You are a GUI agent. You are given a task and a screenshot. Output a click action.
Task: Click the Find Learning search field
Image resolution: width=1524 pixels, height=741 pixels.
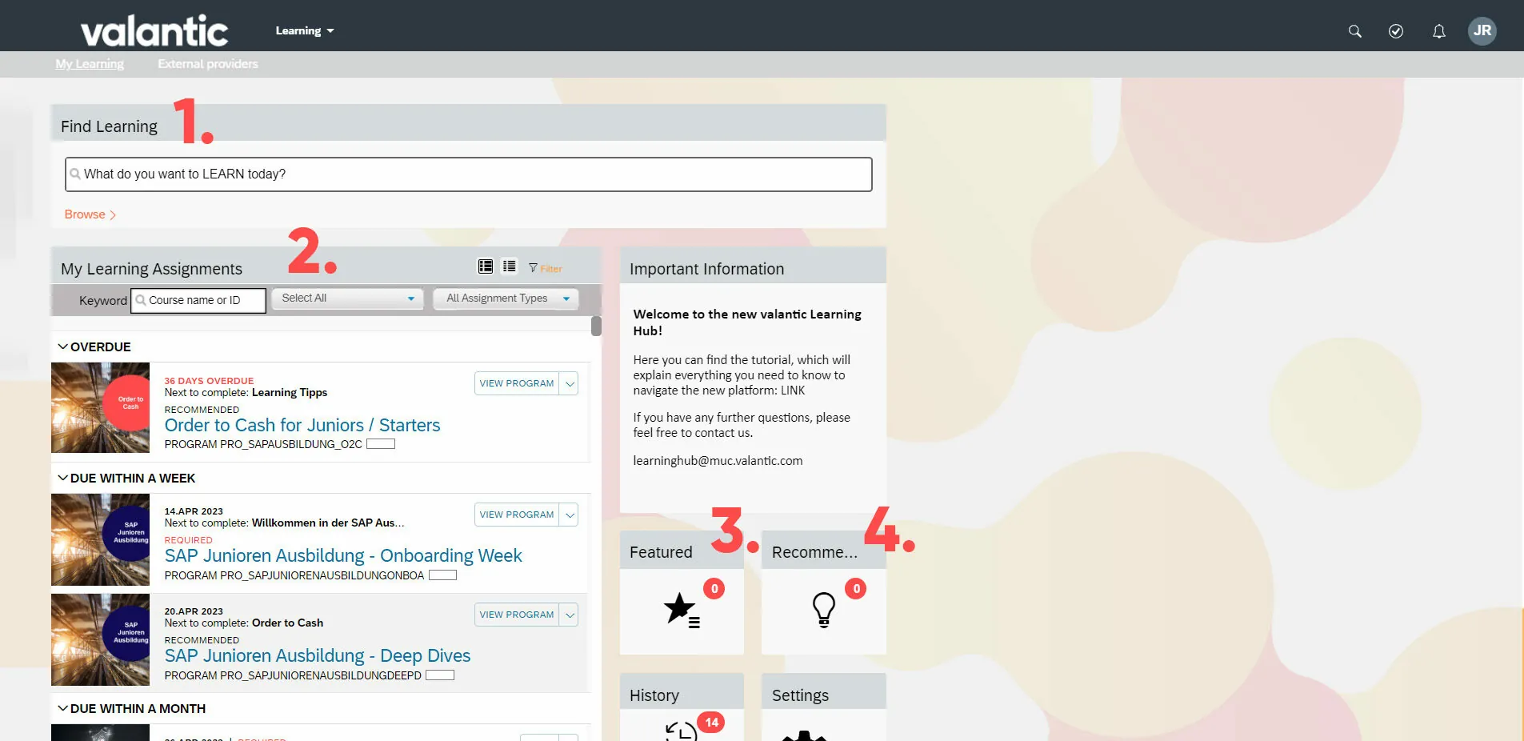pos(469,174)
